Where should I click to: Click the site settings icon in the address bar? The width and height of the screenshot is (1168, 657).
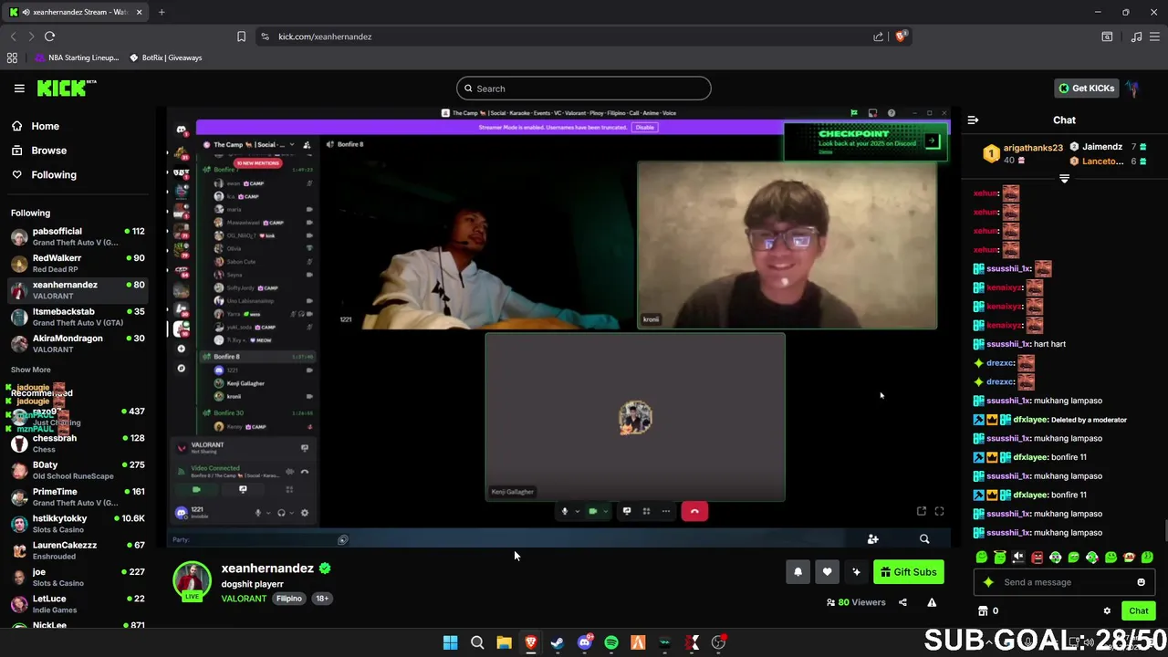265,36
